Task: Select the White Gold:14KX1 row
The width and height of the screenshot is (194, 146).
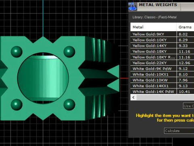Action: (162, 86)
